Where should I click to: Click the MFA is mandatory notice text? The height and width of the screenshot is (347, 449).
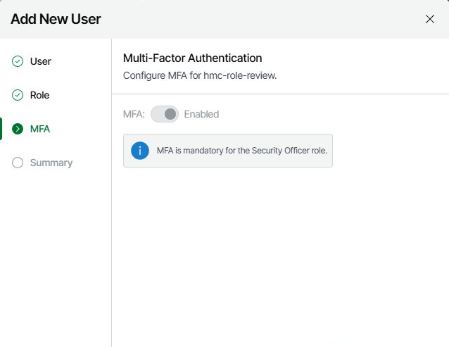pyautogui.click(x=242, y=151)
